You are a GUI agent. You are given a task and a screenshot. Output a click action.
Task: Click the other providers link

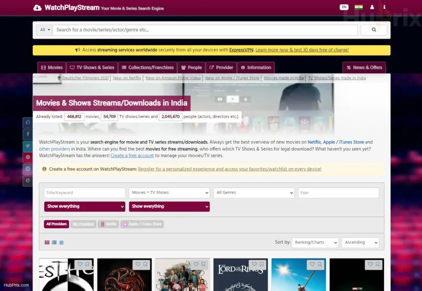click(54, 149)
